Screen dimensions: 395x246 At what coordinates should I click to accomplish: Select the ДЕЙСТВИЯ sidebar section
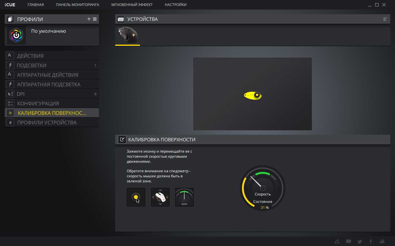pos(30,56)
